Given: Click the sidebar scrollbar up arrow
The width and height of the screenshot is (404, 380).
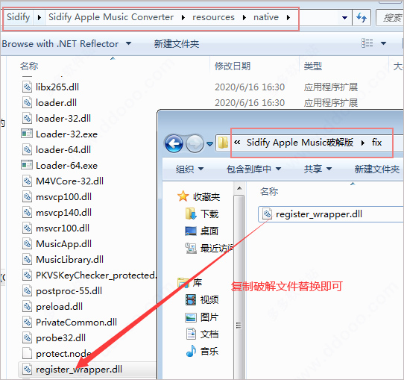Looking at the screenshot, I should click(239, 188).
